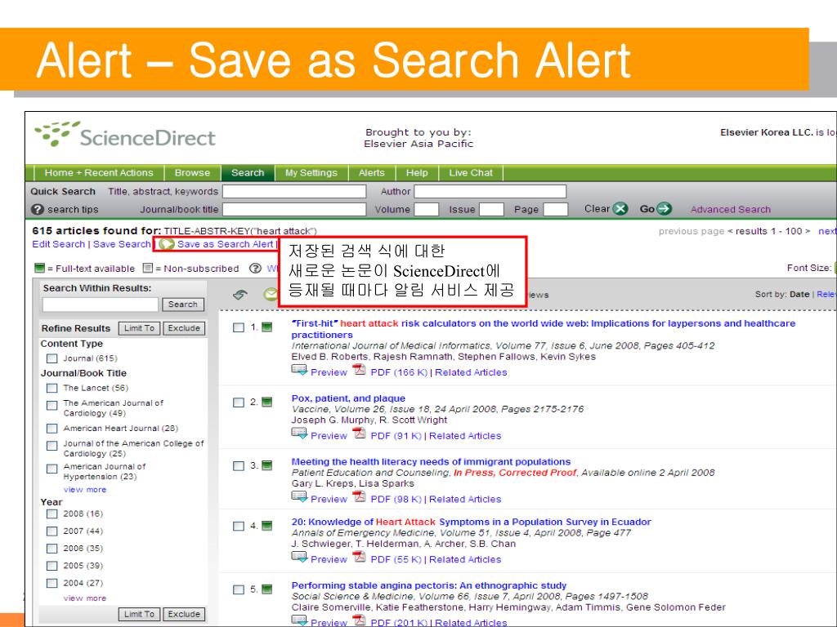Viewport: 837px width, 627px height.
Task: Click the Journal/book title input field
Action: (294, 210)
